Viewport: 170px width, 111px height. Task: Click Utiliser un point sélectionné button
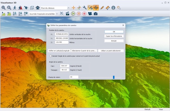click(111, 51)
